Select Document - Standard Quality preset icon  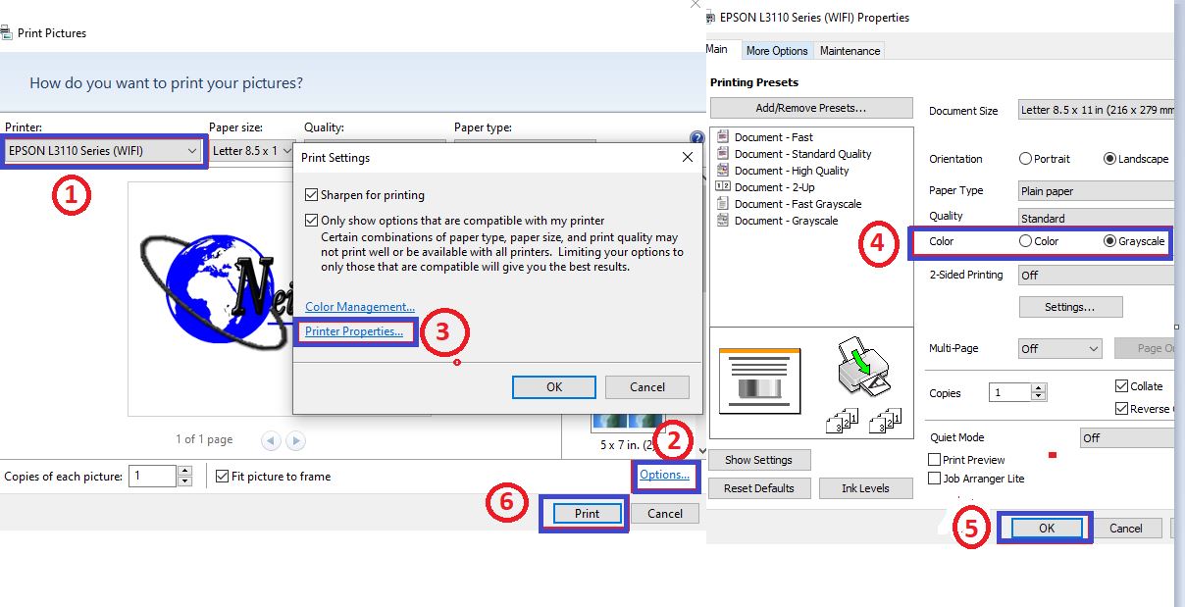point(723,154)
